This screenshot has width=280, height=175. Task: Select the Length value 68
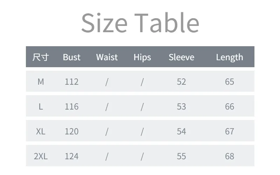(229, 156)
